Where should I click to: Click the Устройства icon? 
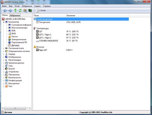coord(6,72)
